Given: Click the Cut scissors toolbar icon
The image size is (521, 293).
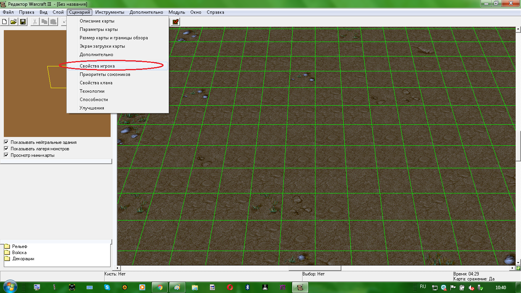Looking at the screenshot, I should 35,22.
